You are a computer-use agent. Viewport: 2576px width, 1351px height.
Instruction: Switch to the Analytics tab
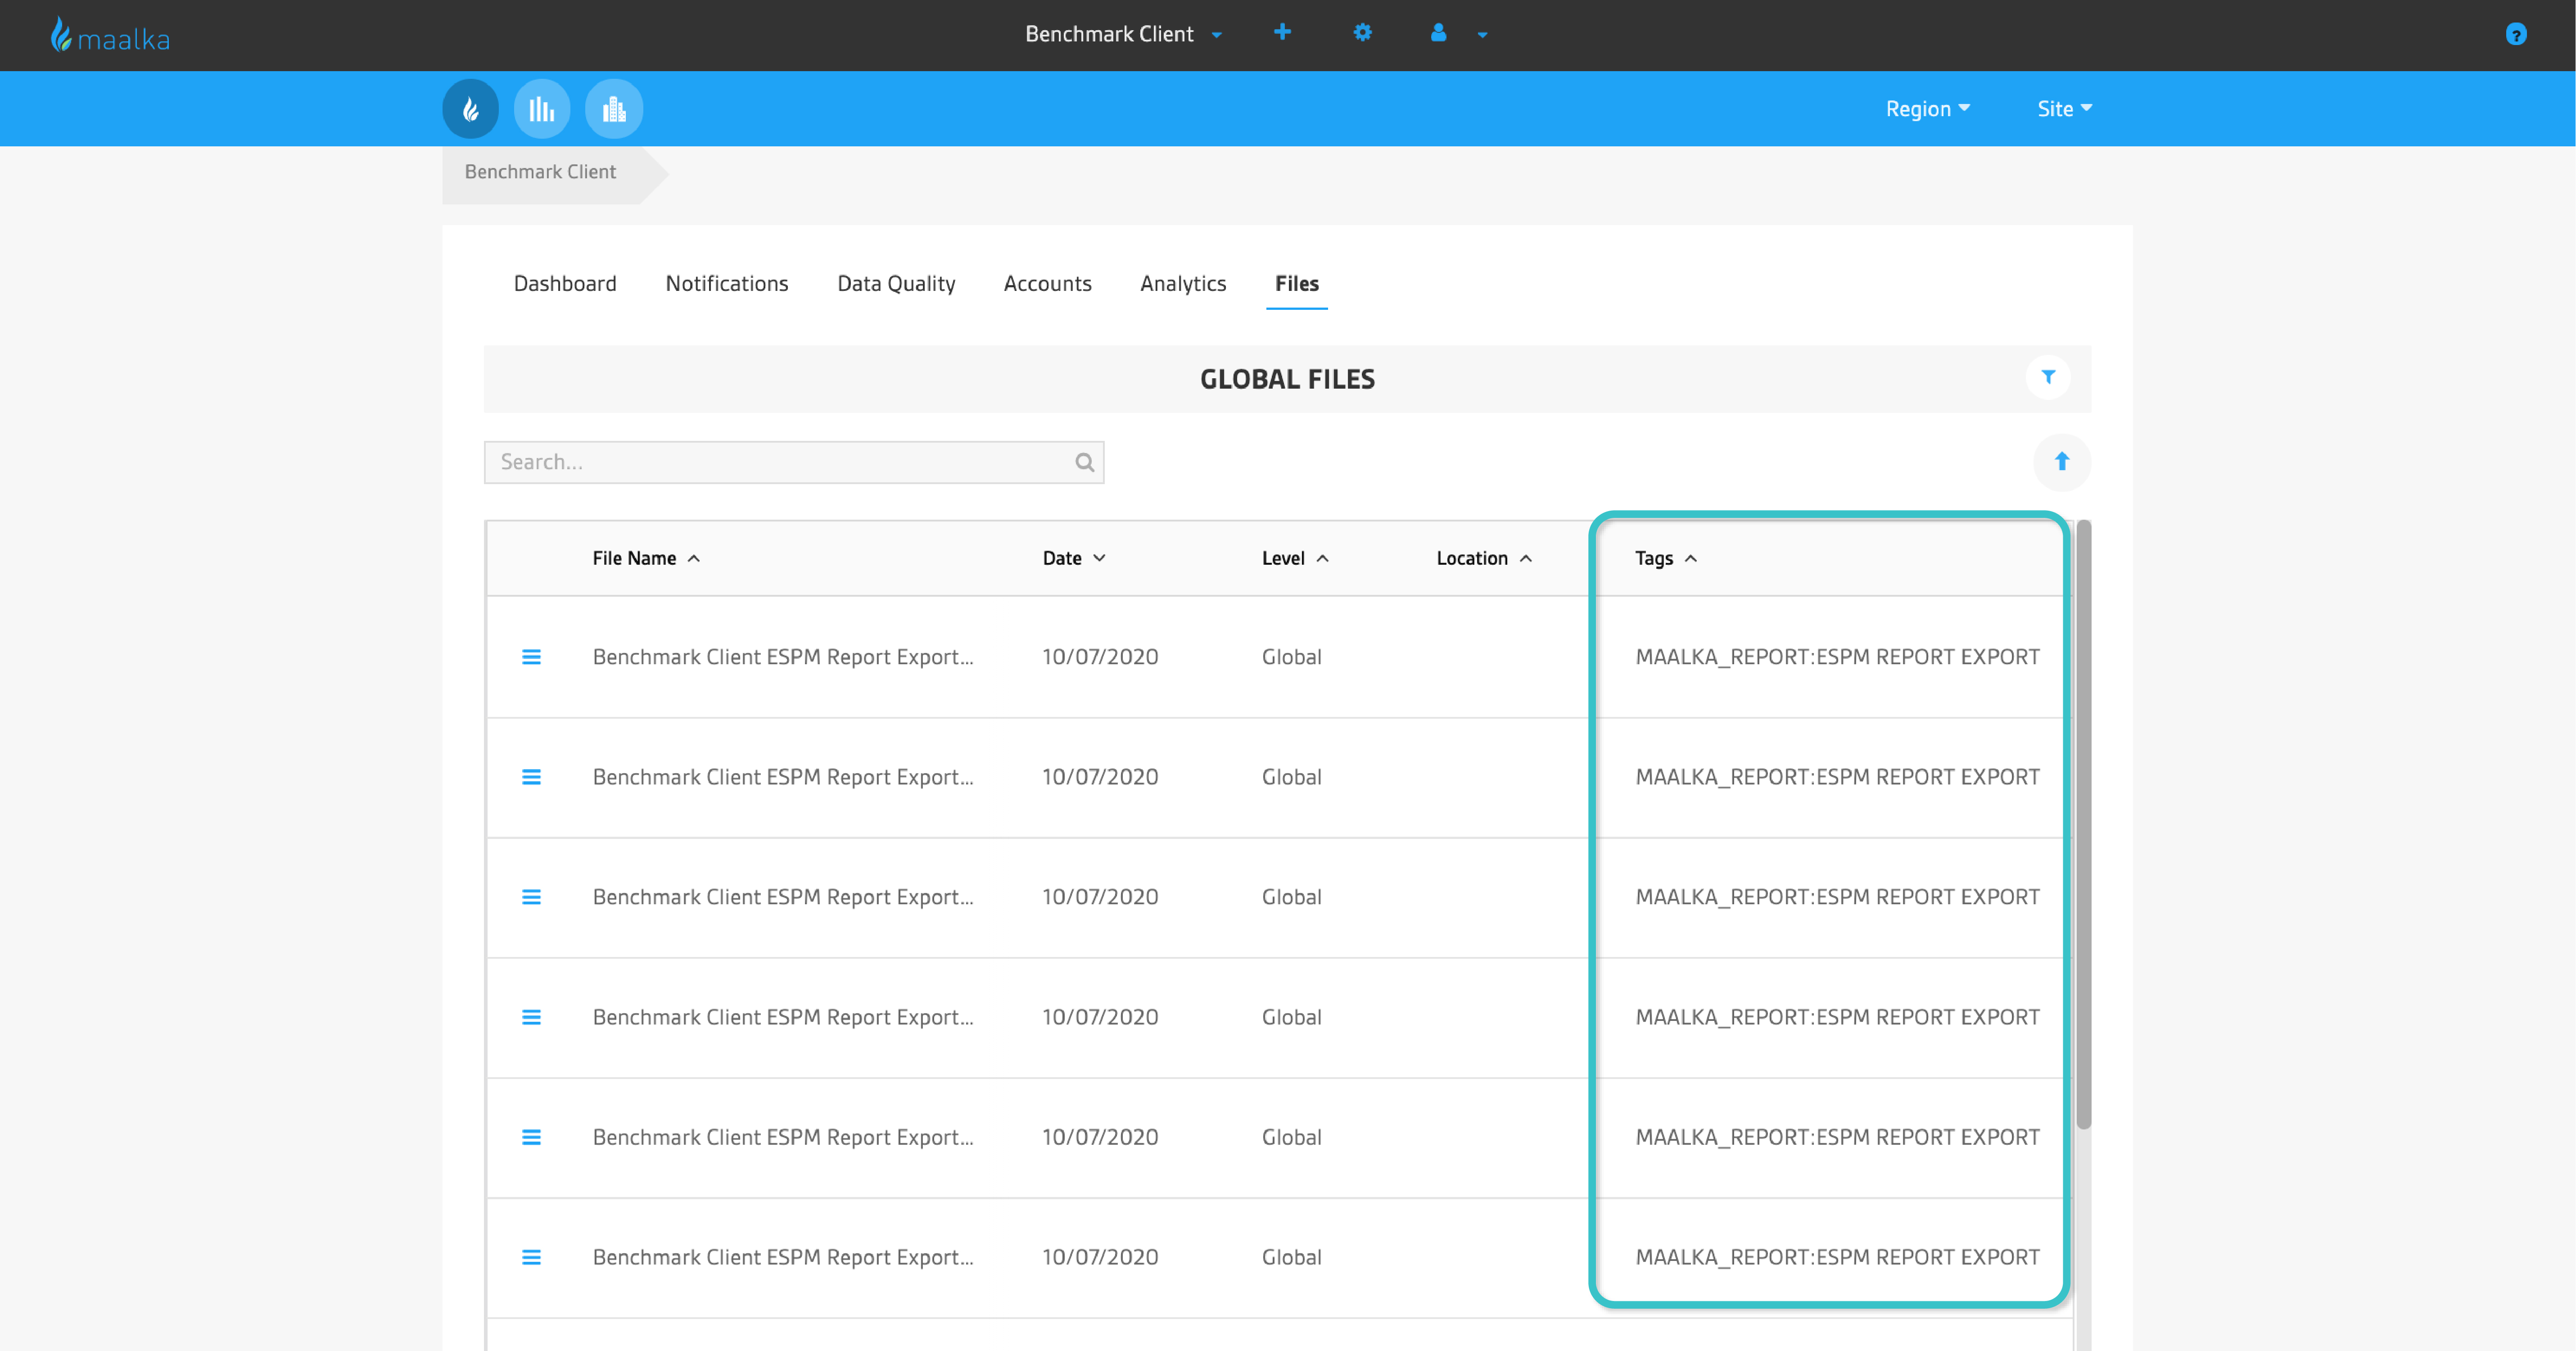(x=1183, y=284)
